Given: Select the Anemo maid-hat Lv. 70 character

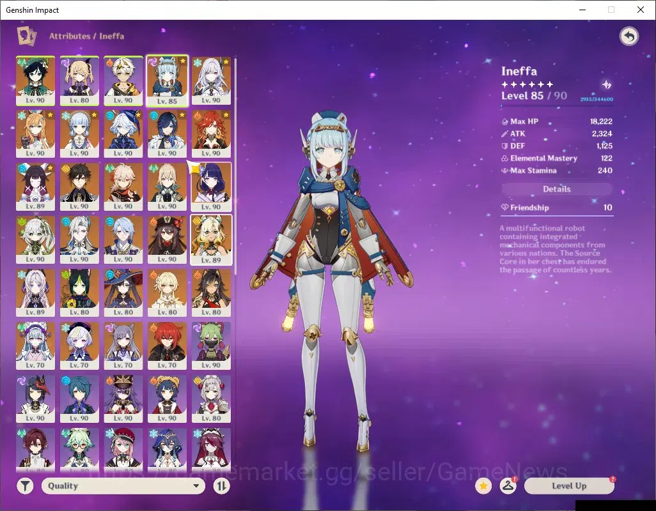Looking at the screenshot, I should click(36, 346).
